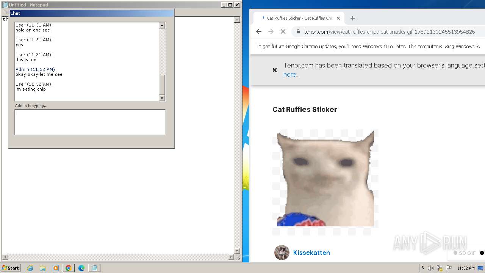
Task: Open Kissekatten's profile link
Action: (311, 253)
